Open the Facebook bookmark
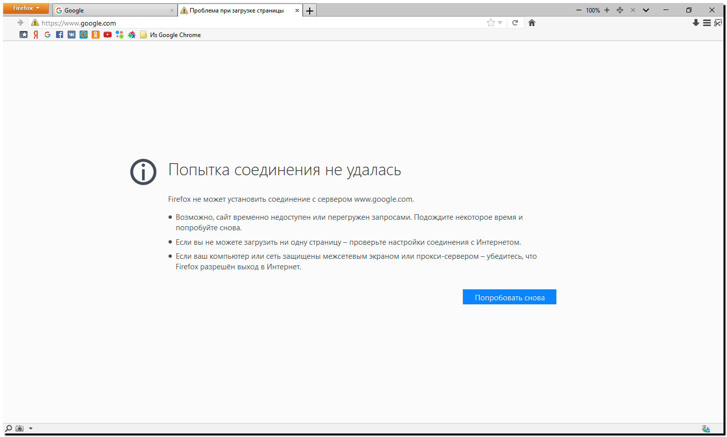Image resolution: width=727 pixels, height=437 pixels. [60, 35]
